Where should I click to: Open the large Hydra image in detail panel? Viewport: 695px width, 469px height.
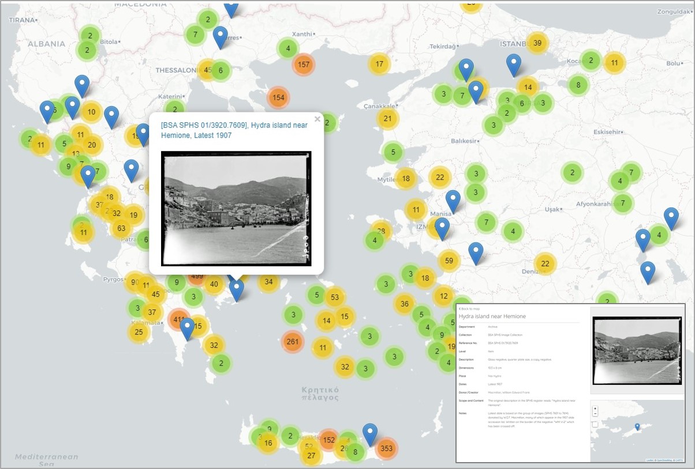(x=637, y=345)
